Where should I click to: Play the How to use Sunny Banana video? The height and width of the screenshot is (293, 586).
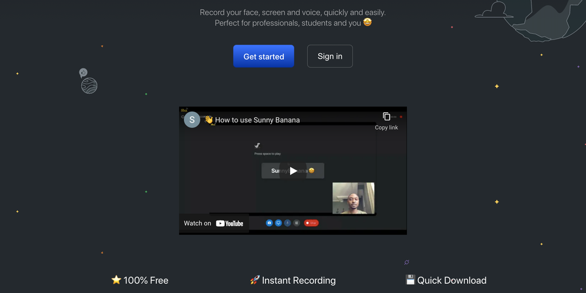point(293,171)
